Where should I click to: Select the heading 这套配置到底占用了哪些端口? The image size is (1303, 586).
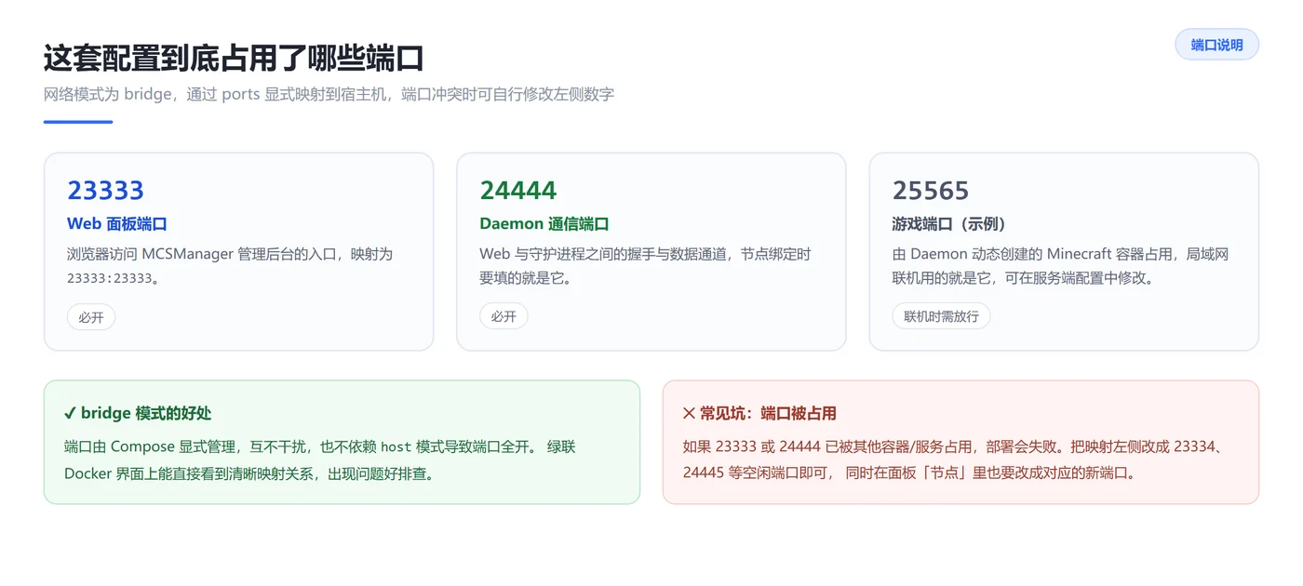(x=234, y=58)
